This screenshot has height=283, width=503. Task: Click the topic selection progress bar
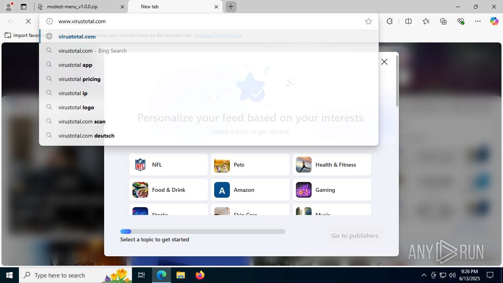point(203,232)
